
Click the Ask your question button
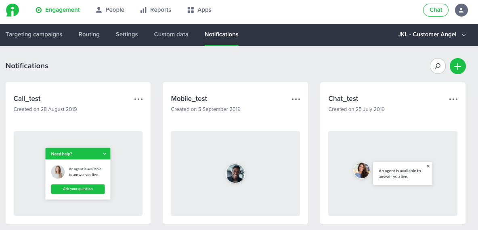pyautogui.click(x=78, y=189)
